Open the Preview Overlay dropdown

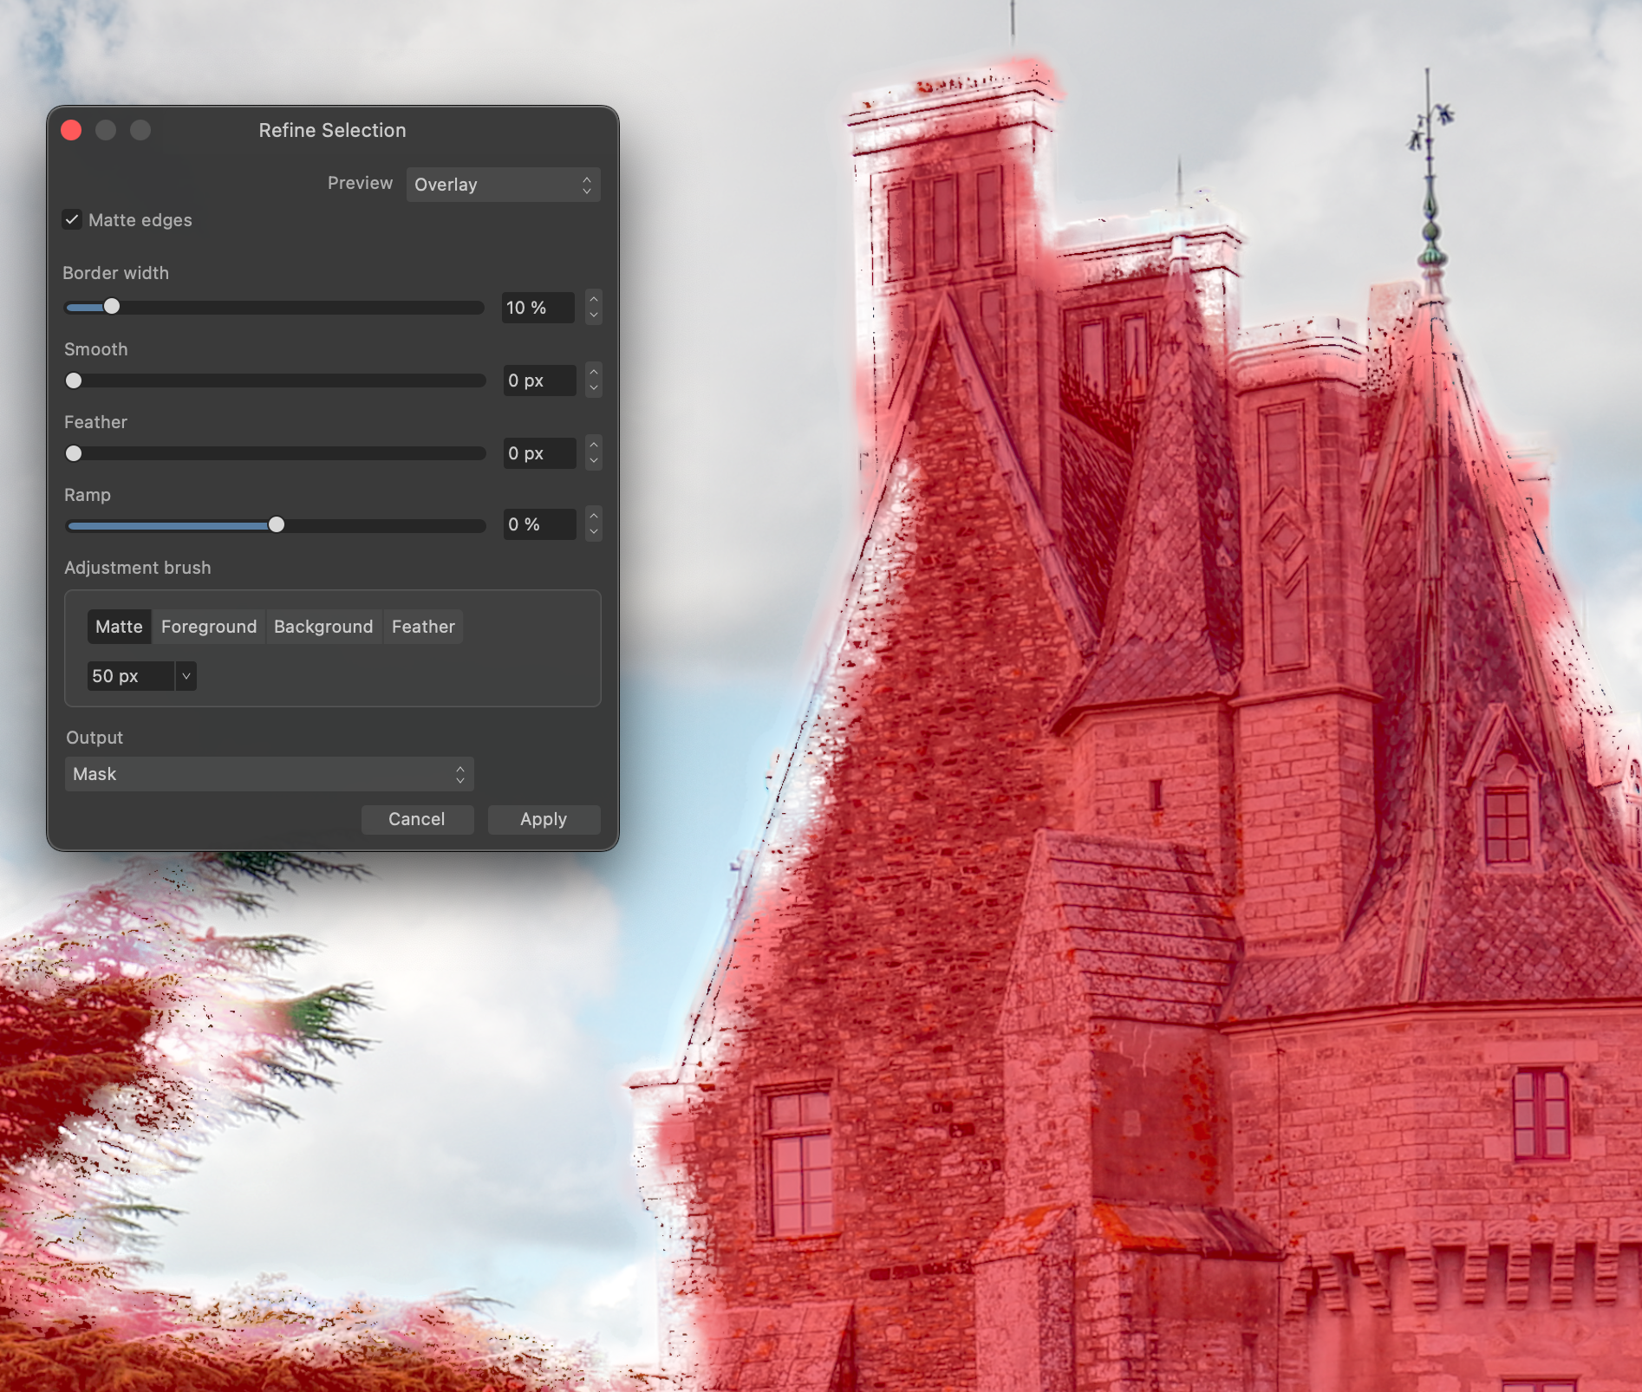[x=503, y=185]
